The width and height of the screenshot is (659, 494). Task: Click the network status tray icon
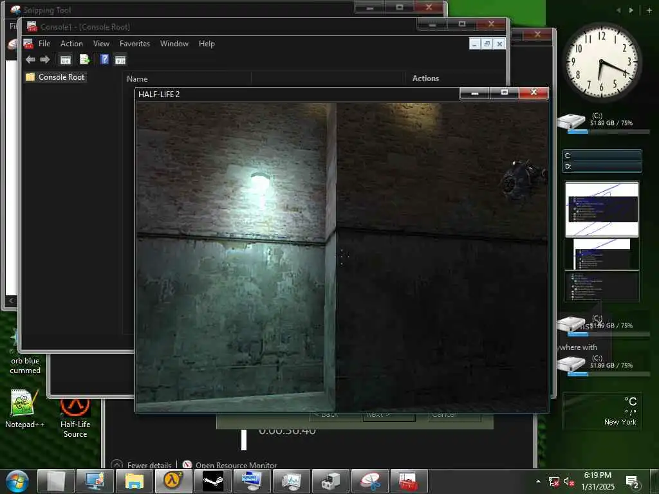[x=554, y=482]
